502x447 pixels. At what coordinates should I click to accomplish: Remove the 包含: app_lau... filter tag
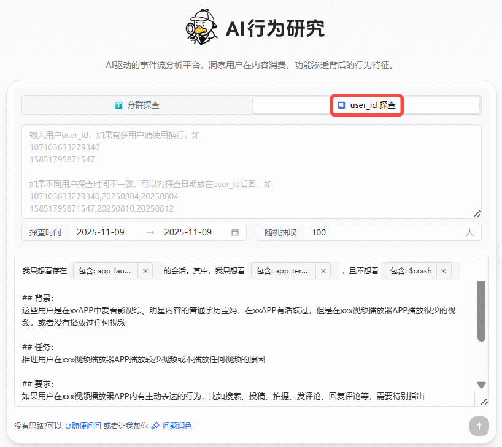[x=145, y=270]
